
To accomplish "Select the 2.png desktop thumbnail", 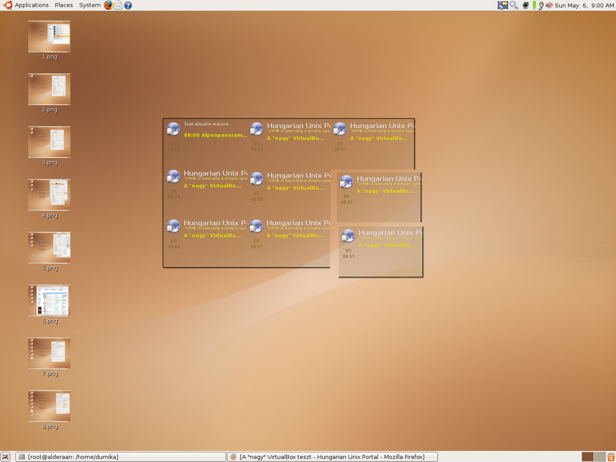I will click(49, 89).
